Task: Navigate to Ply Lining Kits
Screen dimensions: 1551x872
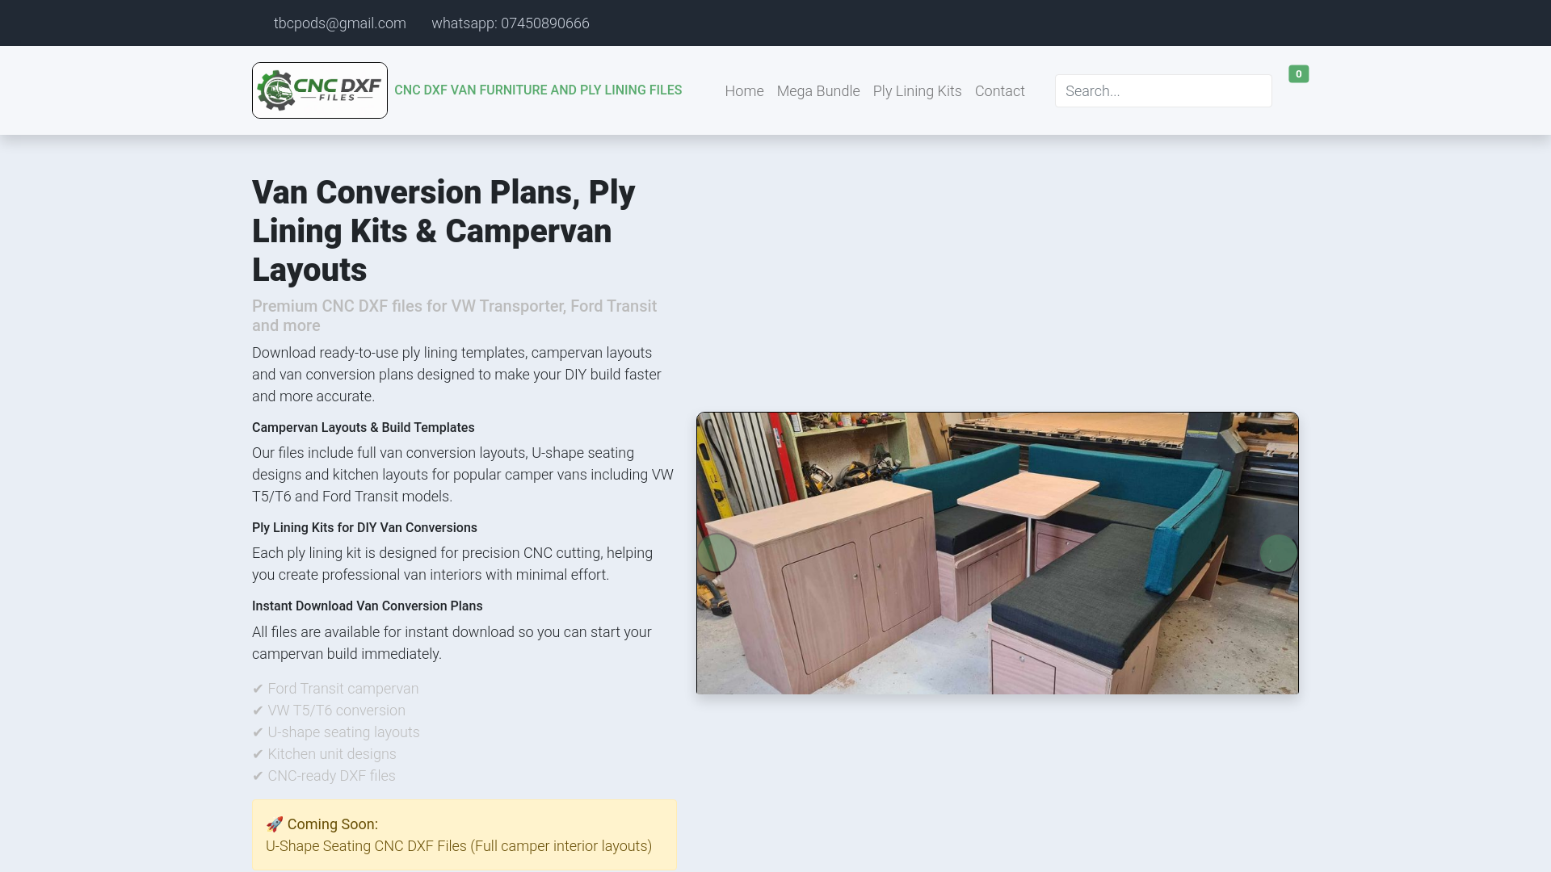Action: click(x=917, y=91)
